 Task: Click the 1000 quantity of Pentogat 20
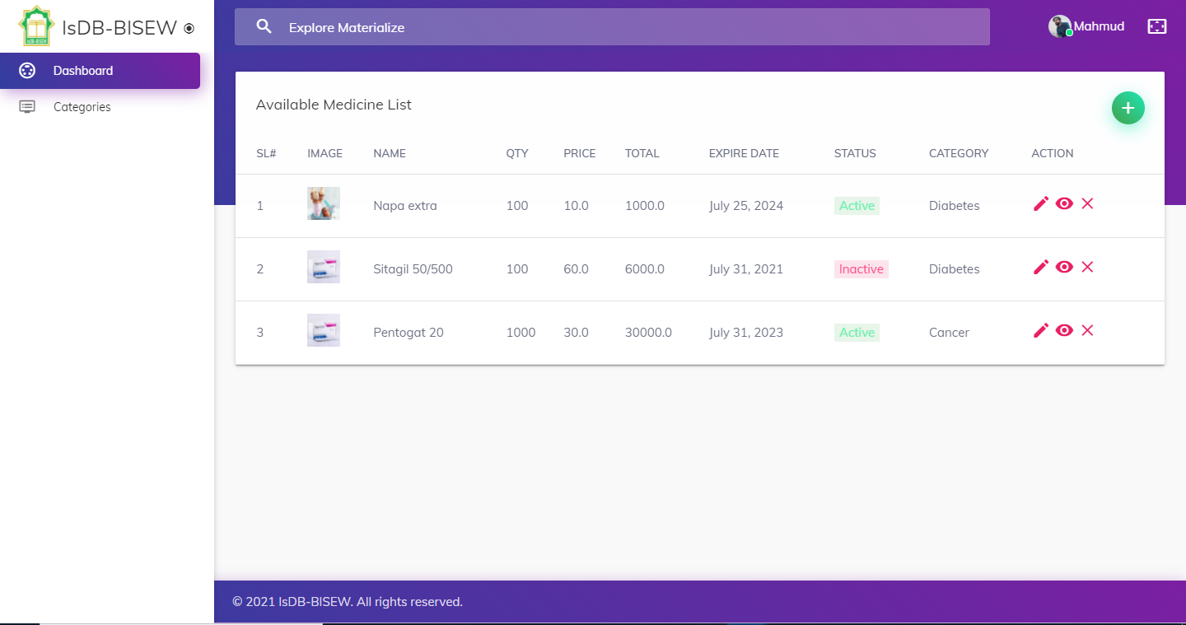pos(521,333)
